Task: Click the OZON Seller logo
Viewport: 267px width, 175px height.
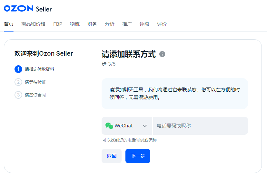Action: pyautogui.click(x=28, y=9)
